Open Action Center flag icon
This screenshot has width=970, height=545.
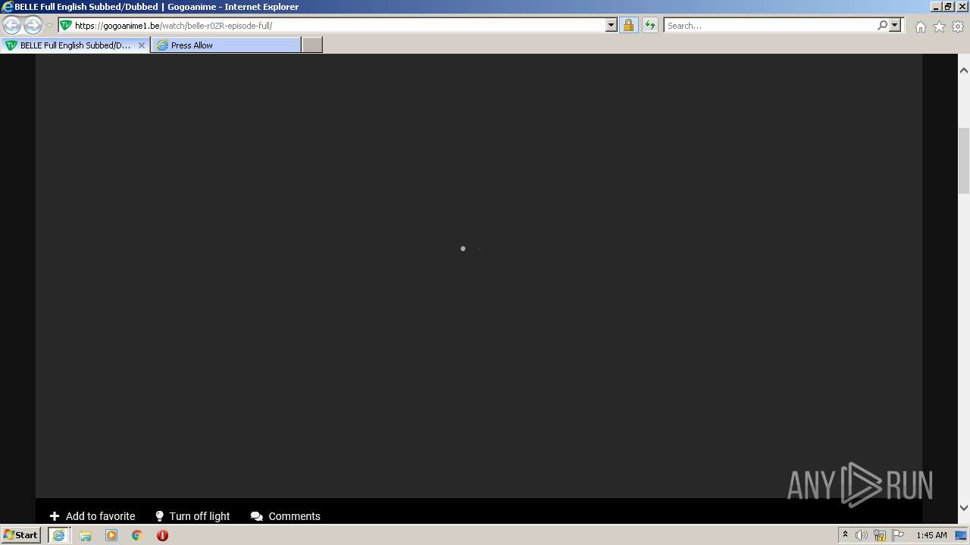898,535
